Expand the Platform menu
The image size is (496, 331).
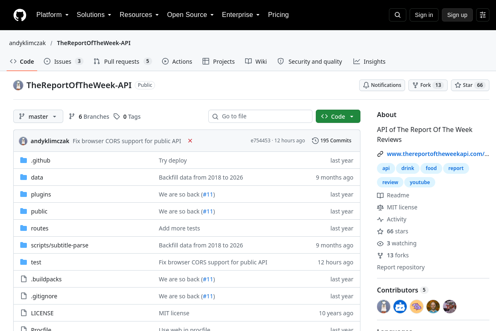(x=52, y=15)
